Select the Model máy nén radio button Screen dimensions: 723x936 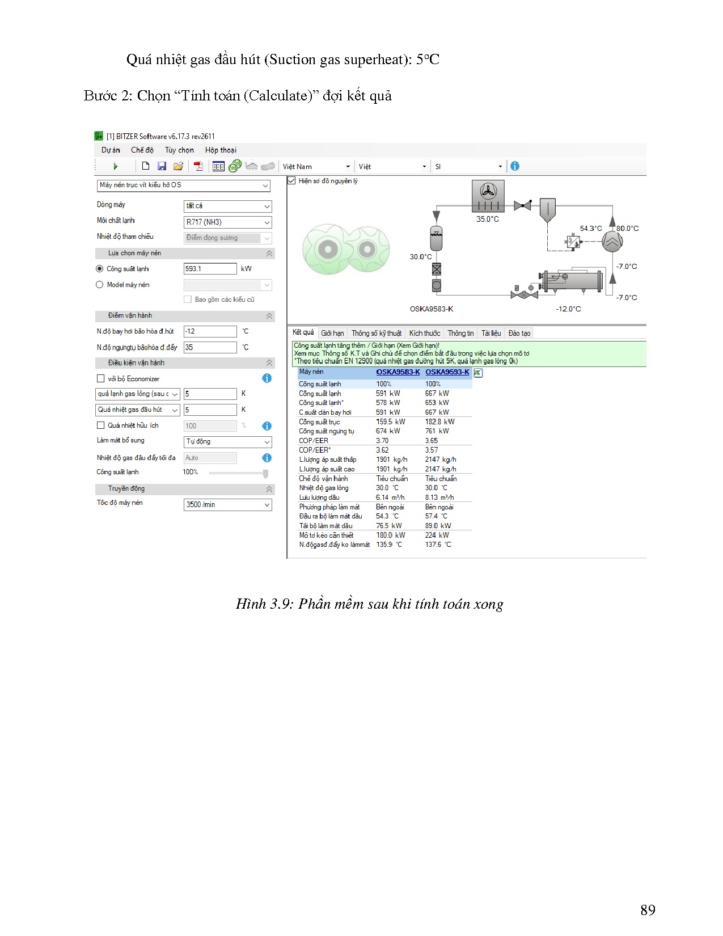pyautogui.click(x=100, y=285)
